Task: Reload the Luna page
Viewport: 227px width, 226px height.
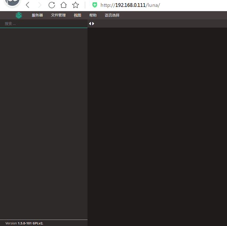Action: coord(52,5)
